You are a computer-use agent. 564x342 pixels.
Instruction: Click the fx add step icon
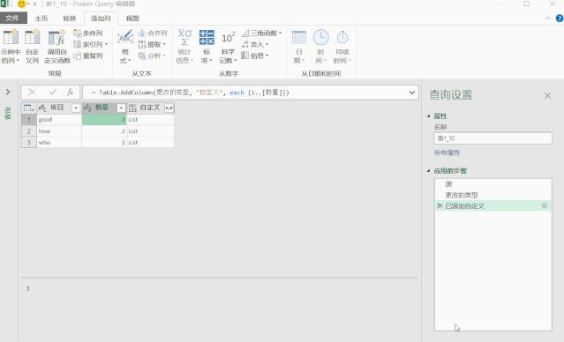(70, 93)
